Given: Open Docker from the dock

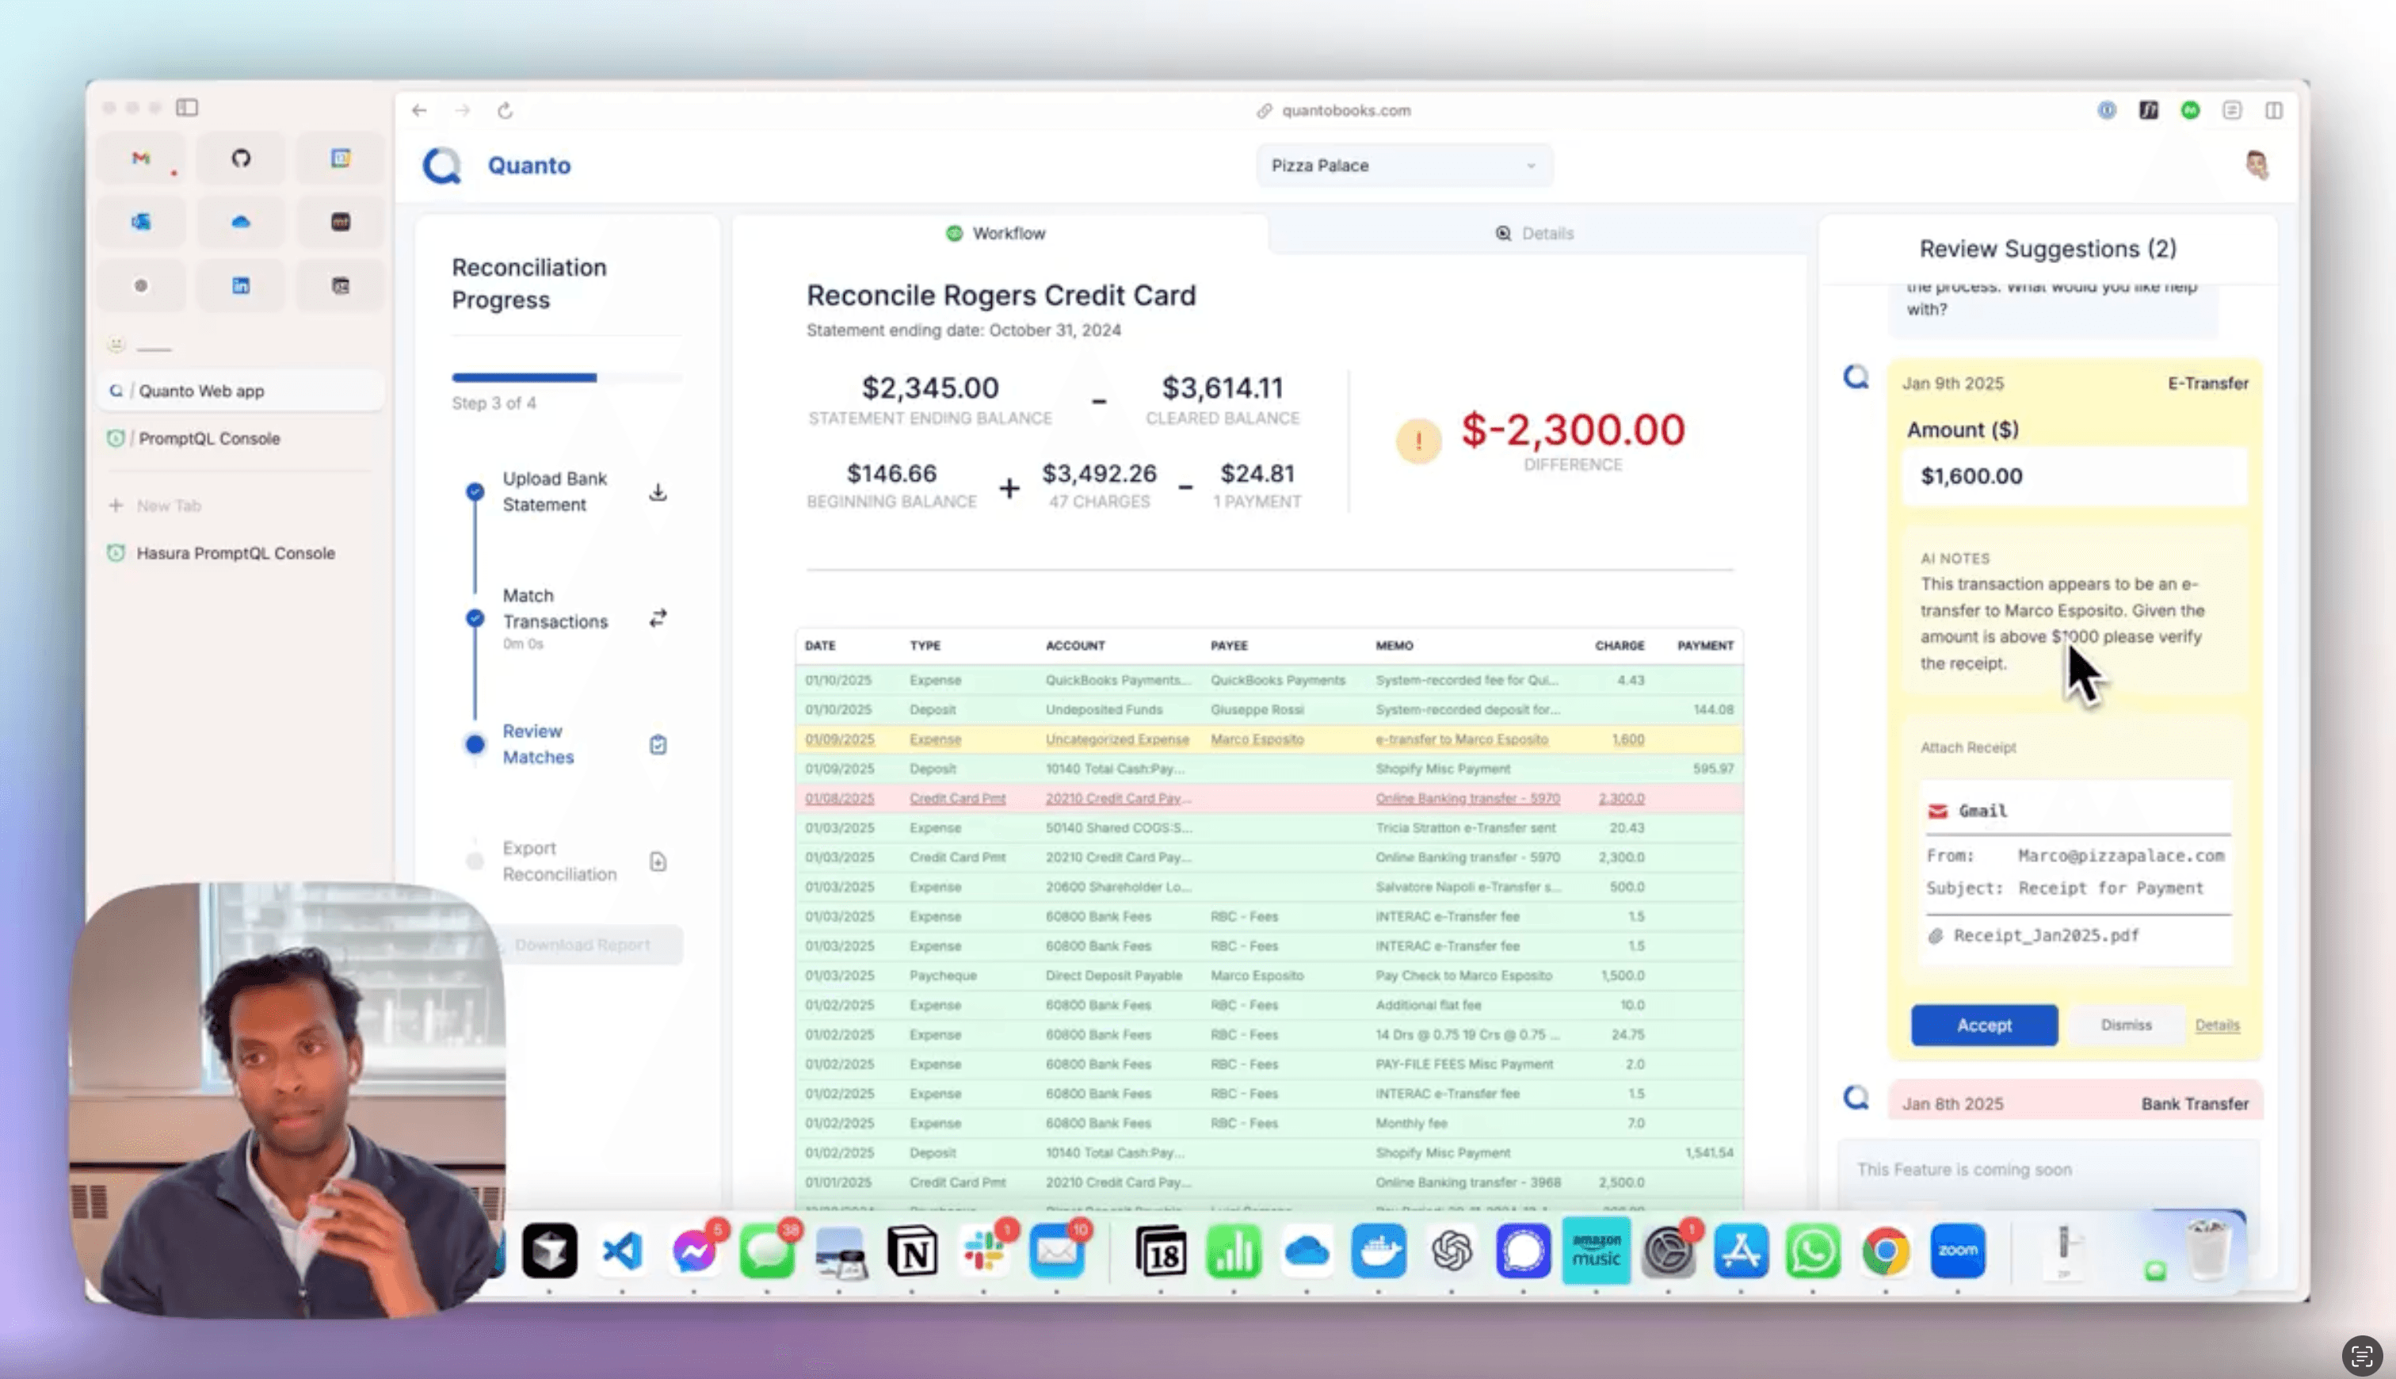Looking at the screenshot, I should [1379, 1252].
